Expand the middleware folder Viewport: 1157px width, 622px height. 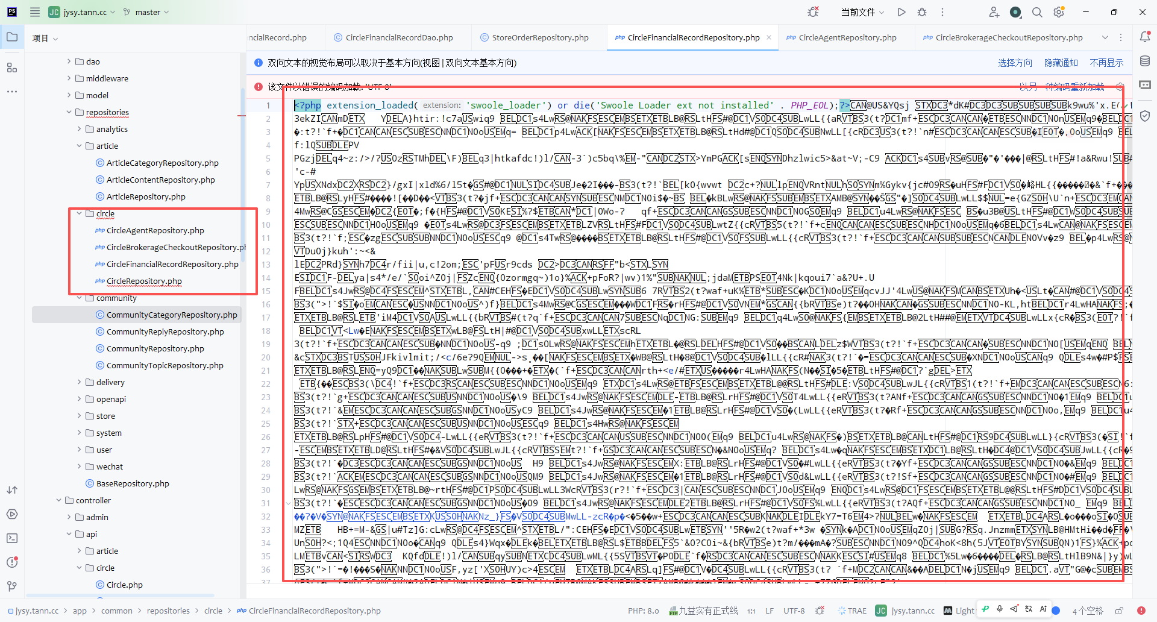click(x=69, y=78)
